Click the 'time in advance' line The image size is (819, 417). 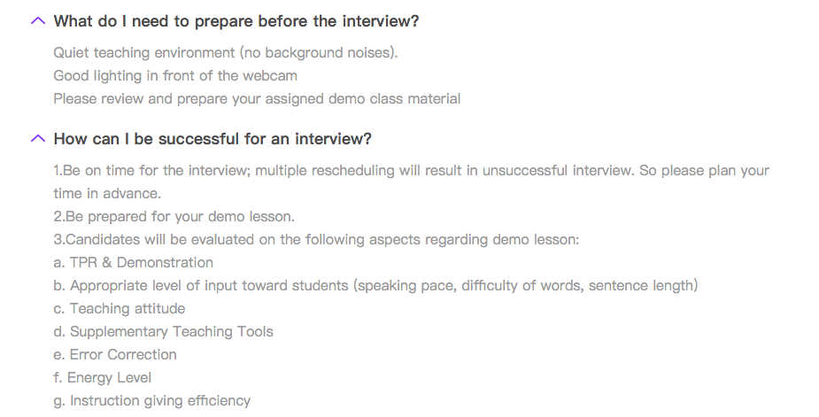pyautogui.click(x=107, y=193)
